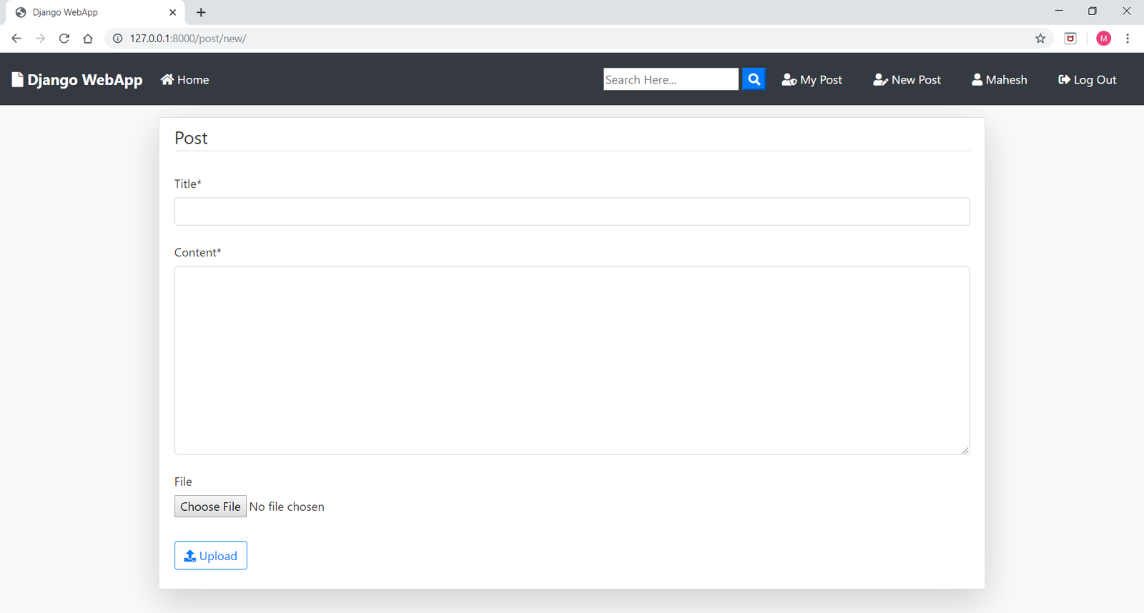
Task: Close the Django WebApp tab
Action: (x=172, y=12)
